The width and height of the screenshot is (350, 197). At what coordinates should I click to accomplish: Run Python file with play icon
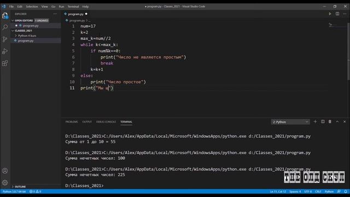point(330,14)
